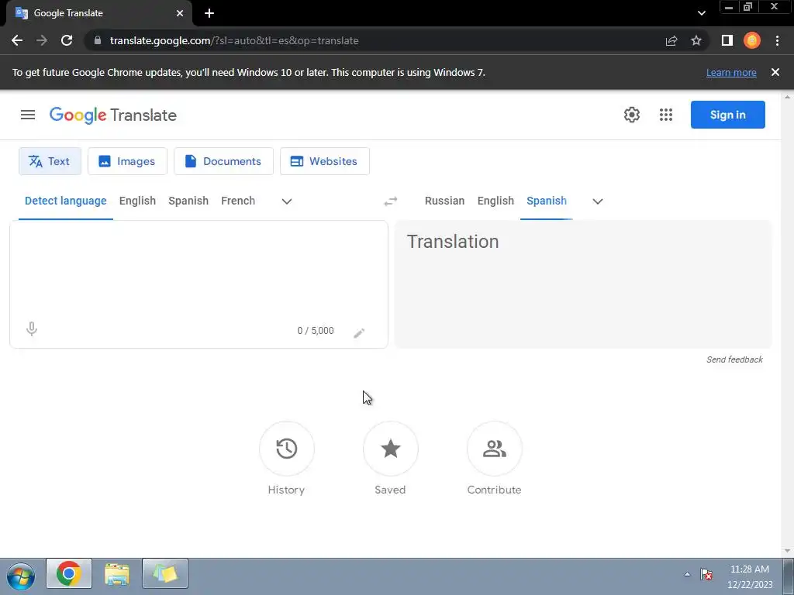Show hidden tray icons arrow
Image resolution: width=794 pixels, height=595 pixels.
pos(687,574)
